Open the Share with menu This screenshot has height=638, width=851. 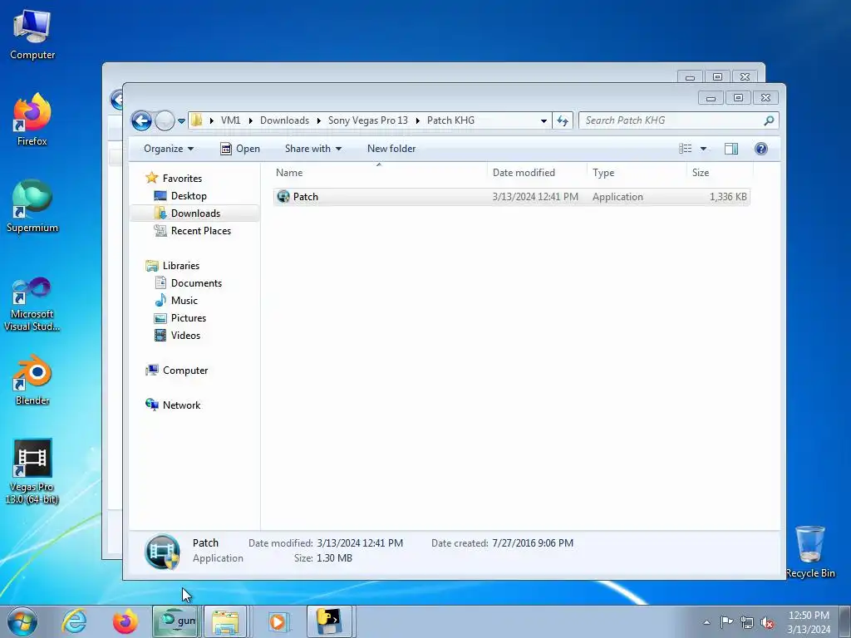(x=313, y=149)
